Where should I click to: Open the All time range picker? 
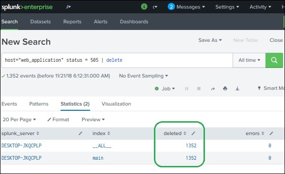pyautogui.click(x=249, y=60)
